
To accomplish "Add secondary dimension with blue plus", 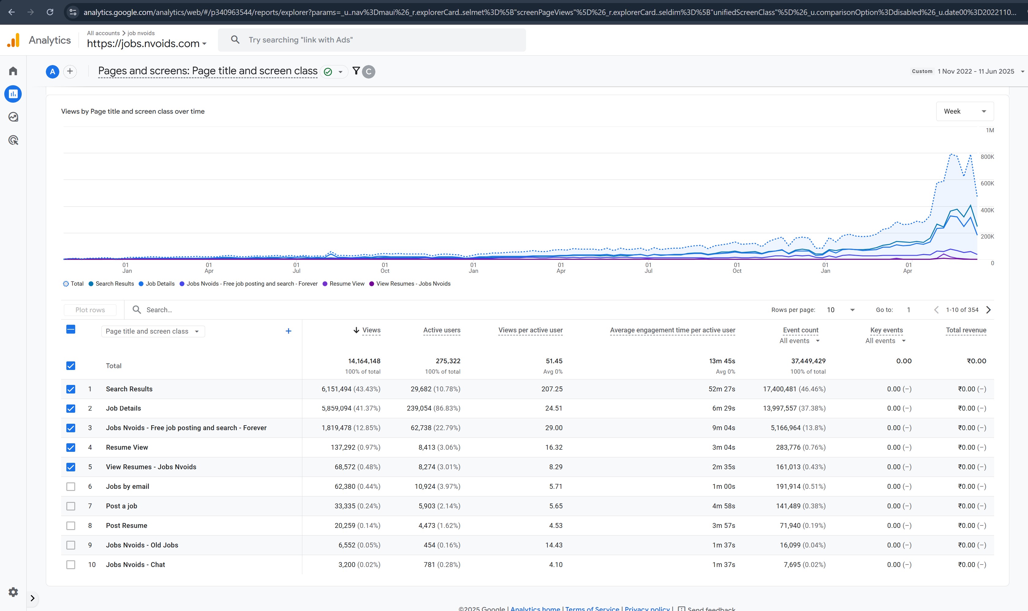I will 288,331.
